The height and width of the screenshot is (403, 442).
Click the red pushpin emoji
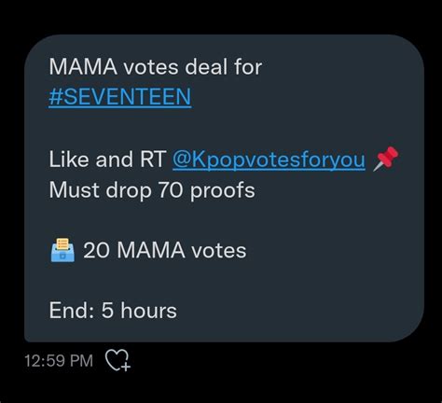pos(386,159)
